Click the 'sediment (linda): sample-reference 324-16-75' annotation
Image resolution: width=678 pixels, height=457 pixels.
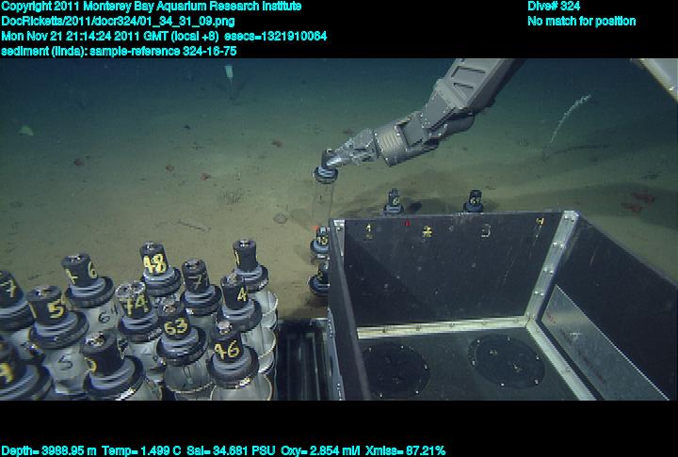pos(119,51)
